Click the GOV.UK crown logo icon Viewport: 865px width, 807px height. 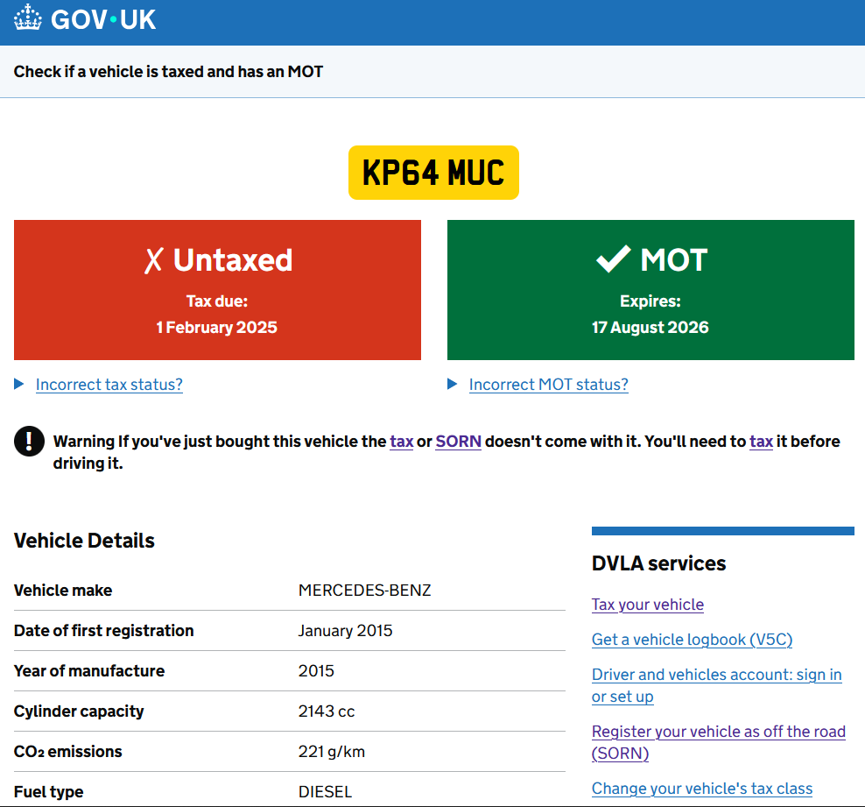pos(28,19)
